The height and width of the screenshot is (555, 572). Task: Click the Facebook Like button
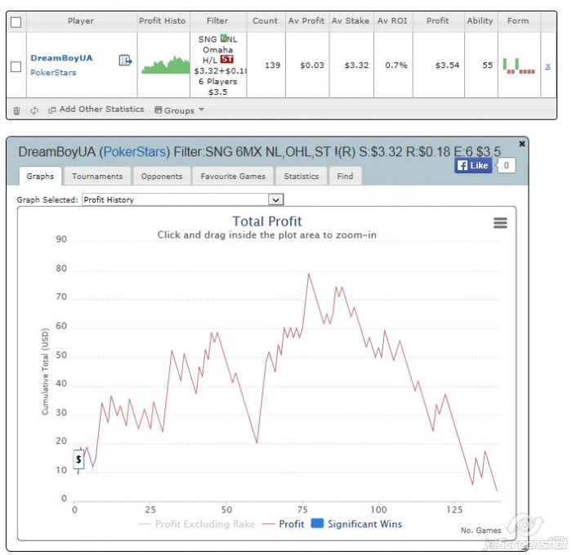click(x=473, y=165)
